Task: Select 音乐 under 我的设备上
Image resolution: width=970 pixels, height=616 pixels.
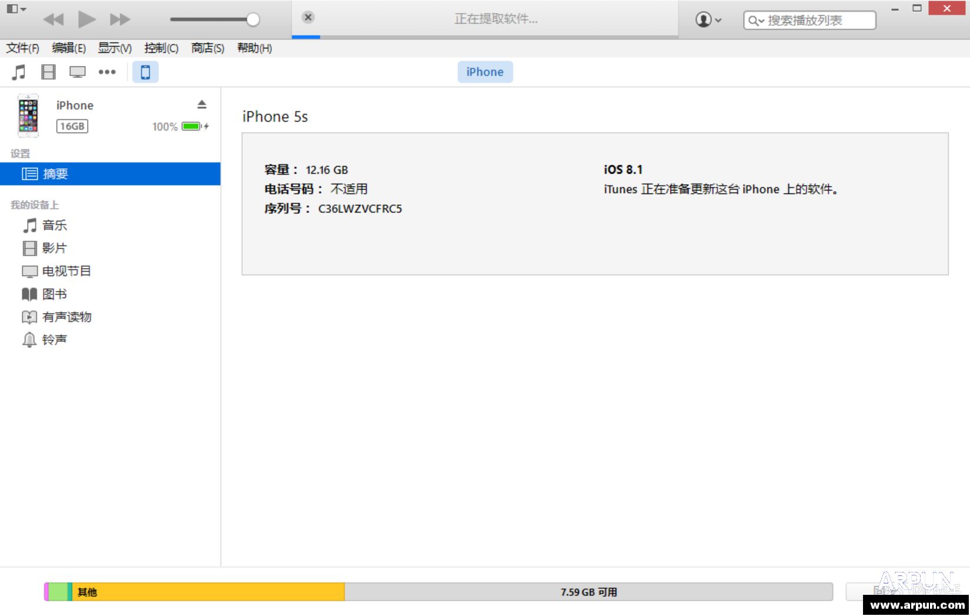Action: pos(54,225)
